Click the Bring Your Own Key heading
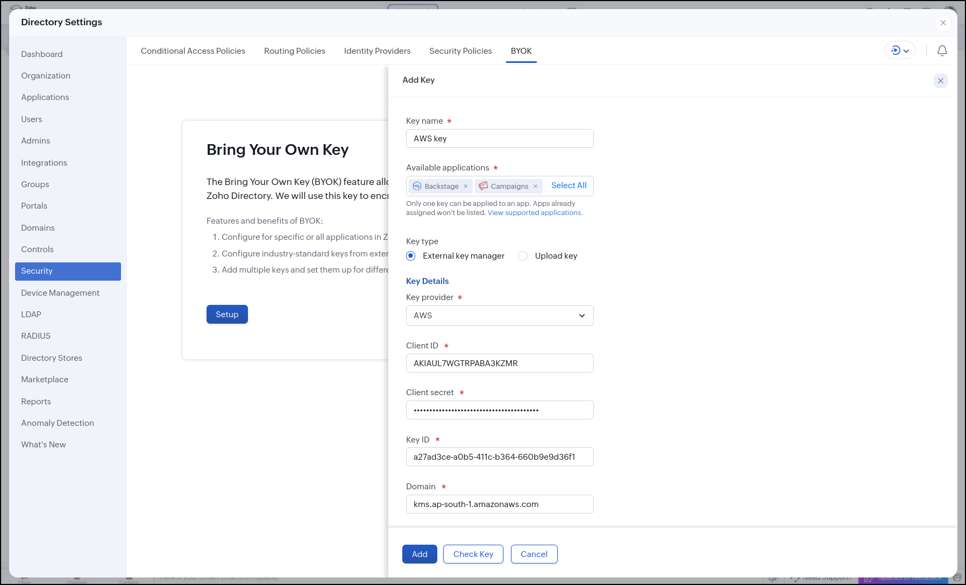The height and width of the screenshot is (585, 966). (278, 149)
